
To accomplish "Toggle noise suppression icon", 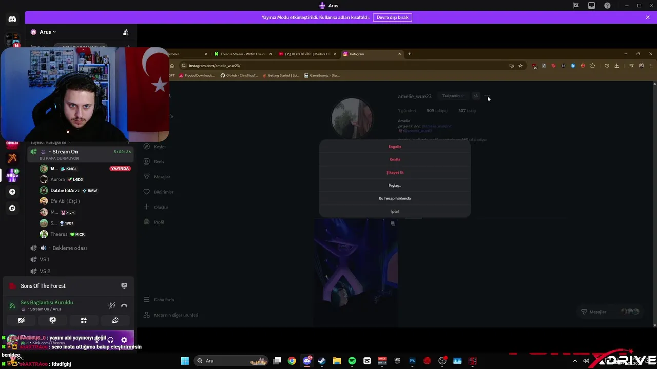I will 112,305.
